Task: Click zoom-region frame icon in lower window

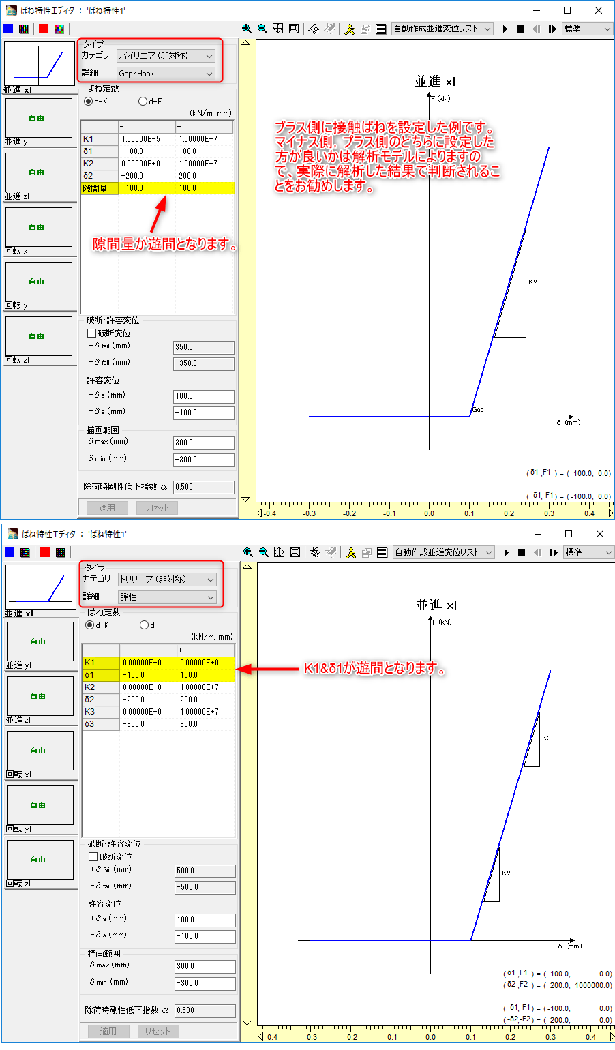Action: coord(295,552)
